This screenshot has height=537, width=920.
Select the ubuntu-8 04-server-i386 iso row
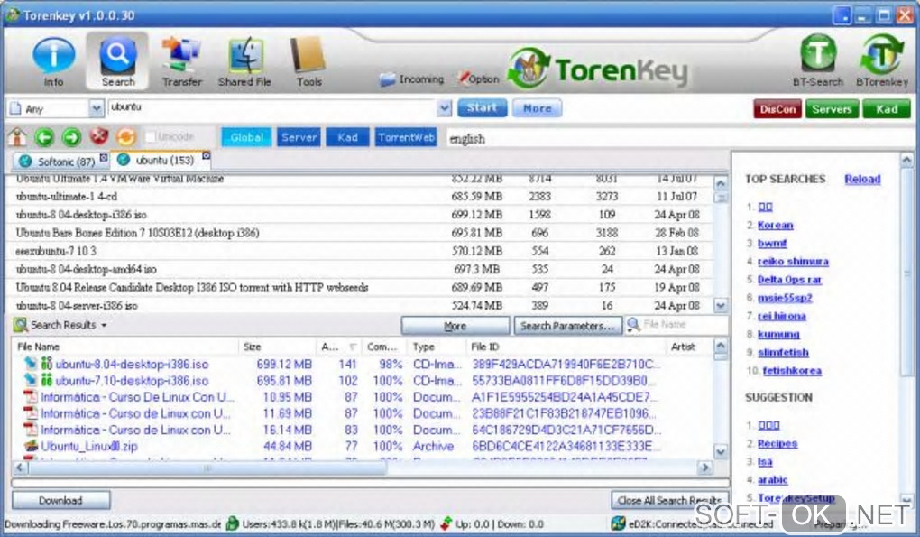pos(359,305)
